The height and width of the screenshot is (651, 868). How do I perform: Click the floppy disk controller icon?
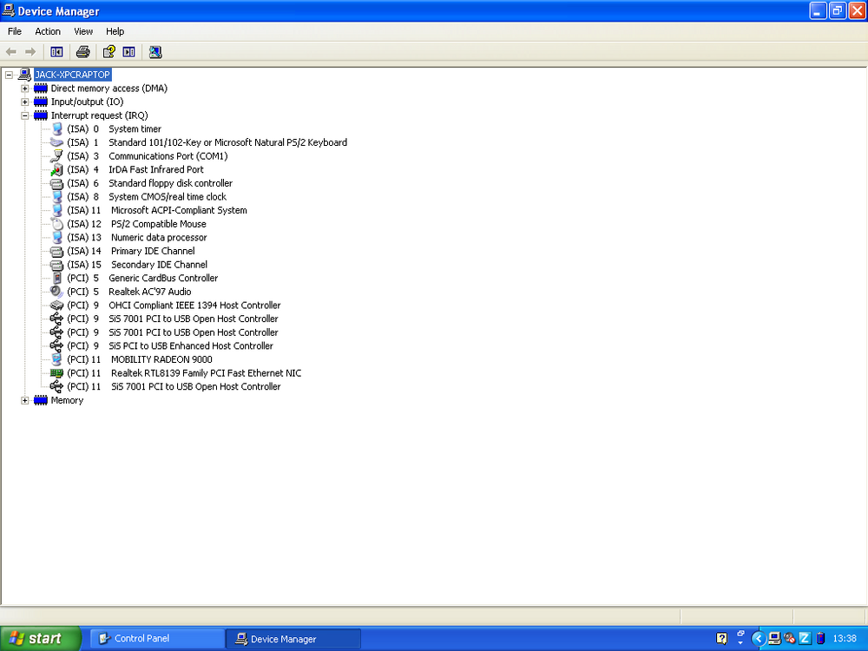[57, 183]
